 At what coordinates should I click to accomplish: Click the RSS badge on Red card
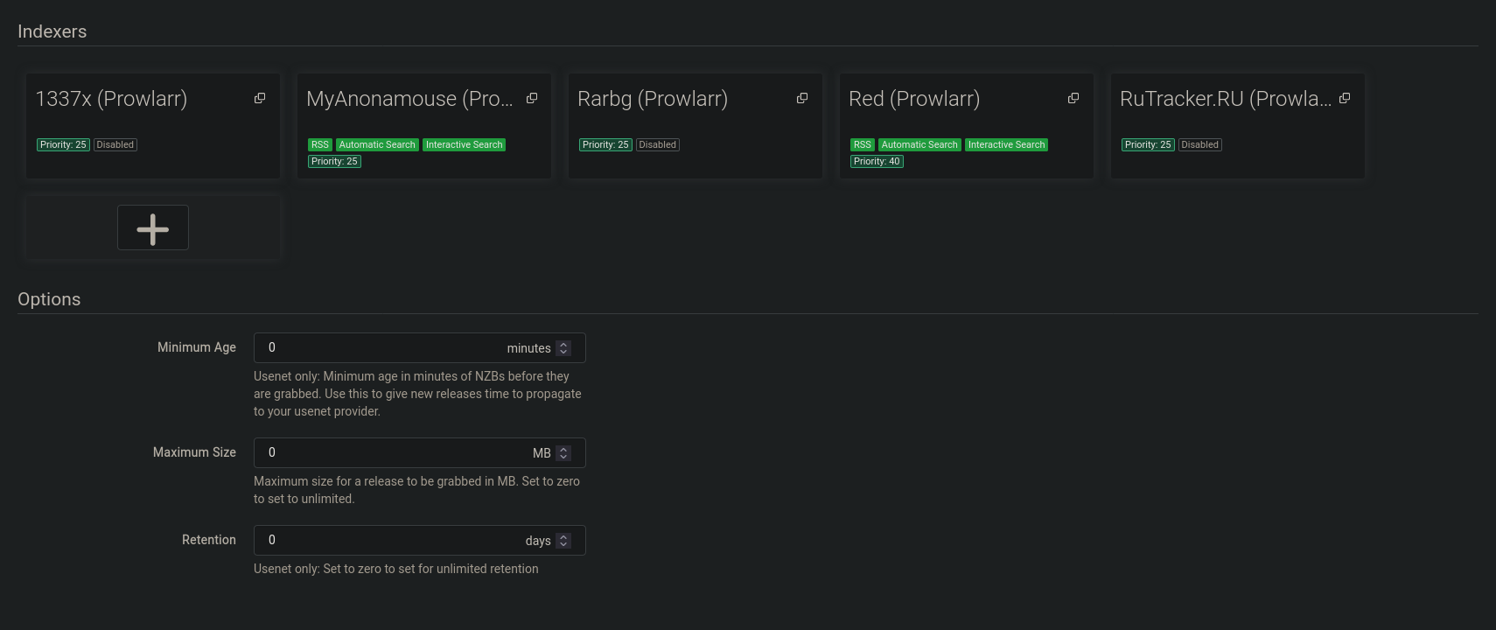[863, 144]
